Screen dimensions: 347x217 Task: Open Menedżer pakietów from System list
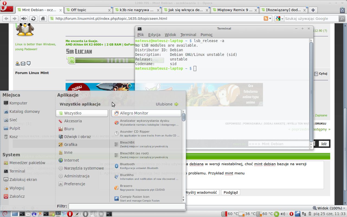tap(24, 163)
